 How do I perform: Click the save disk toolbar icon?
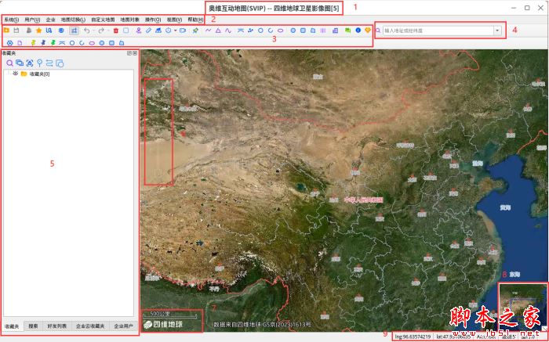(x=16, y=31)
